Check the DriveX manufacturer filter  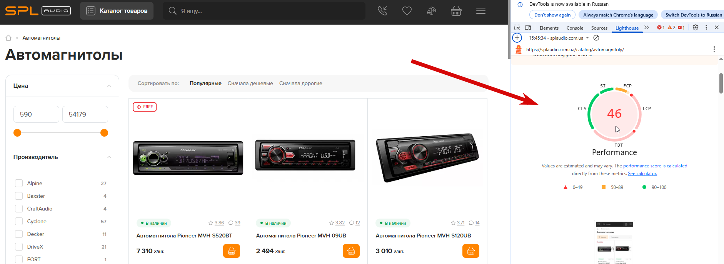point(19,247)
